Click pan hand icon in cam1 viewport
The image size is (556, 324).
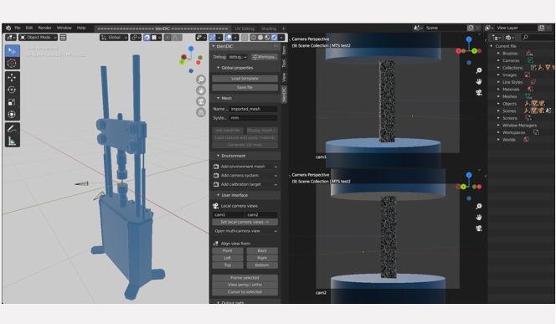coord(479,81)
